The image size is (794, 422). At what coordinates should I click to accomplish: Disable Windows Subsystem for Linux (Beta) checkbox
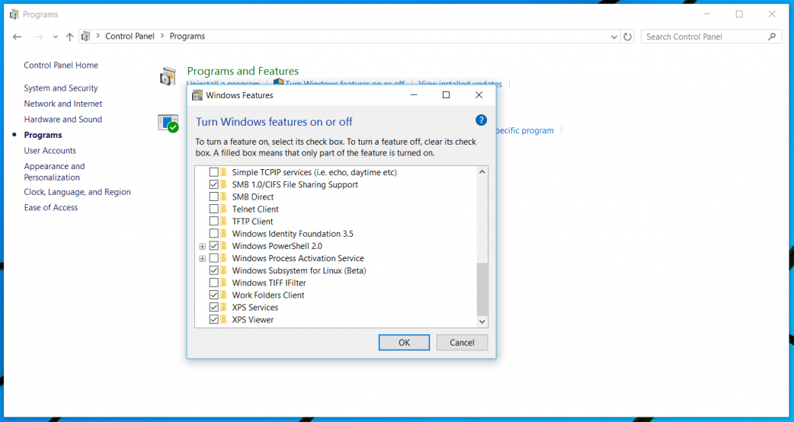(x=213, y=270)
